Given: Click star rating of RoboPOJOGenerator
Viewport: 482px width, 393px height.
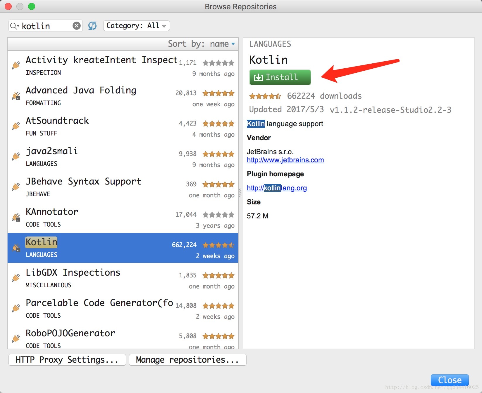Looking at the screenshot, I should (218, 336).
